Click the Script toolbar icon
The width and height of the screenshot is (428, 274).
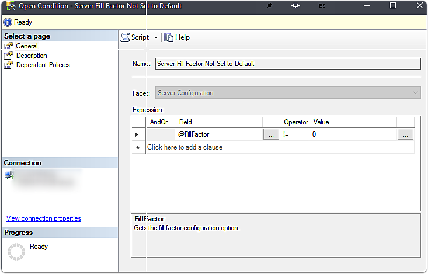pyautogui.click(x=125, y=37)
